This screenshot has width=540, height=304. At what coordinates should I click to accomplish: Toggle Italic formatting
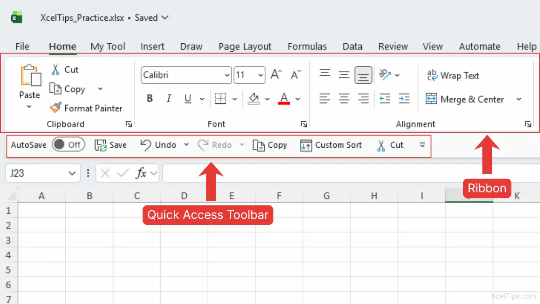(x=169, y=99)
